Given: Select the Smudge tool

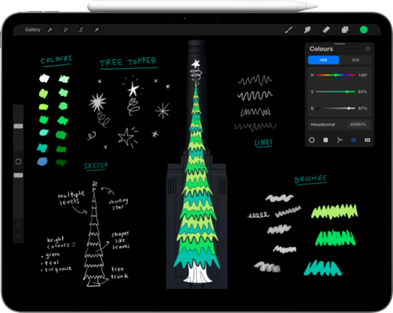Looking at the screenshot, I should pos(308,30).
